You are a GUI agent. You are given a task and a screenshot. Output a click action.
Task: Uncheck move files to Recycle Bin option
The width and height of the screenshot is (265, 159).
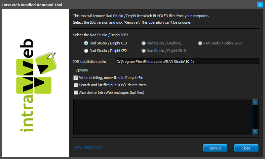click(76, 78)
